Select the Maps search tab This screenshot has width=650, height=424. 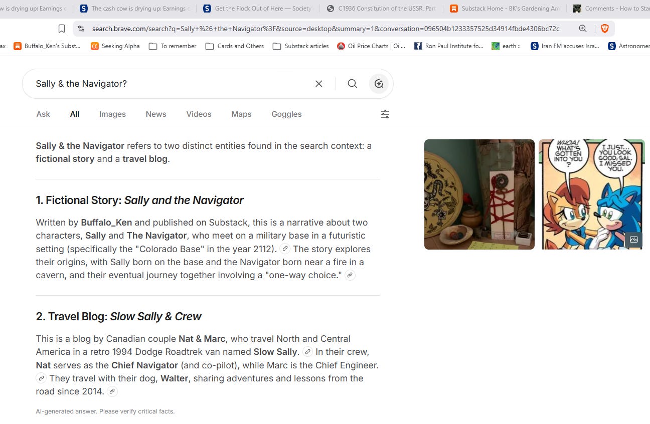coord(241,114)
